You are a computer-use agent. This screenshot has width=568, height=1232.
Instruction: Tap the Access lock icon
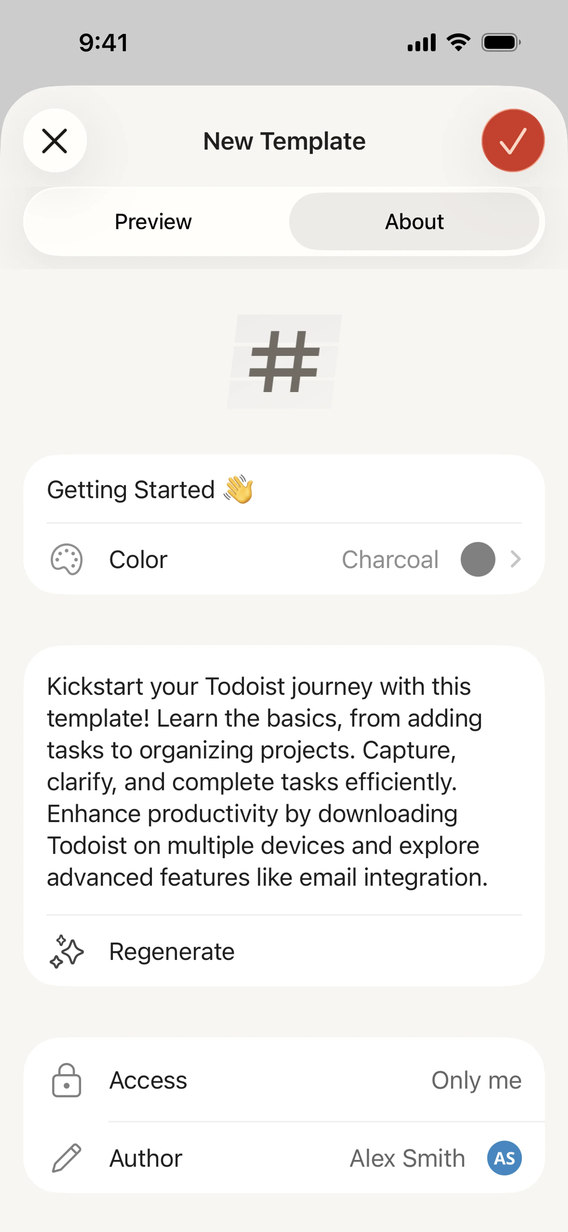click(67, 1080)
